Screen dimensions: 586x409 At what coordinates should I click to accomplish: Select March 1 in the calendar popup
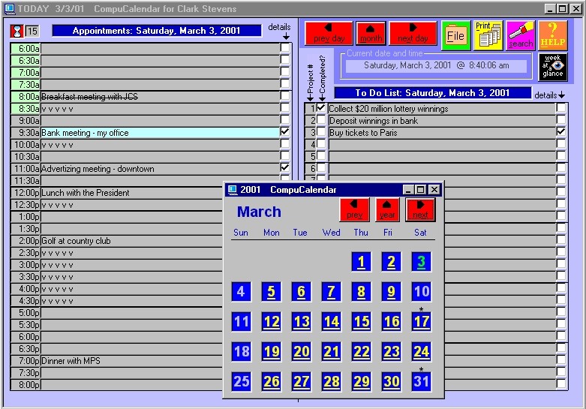361,261
